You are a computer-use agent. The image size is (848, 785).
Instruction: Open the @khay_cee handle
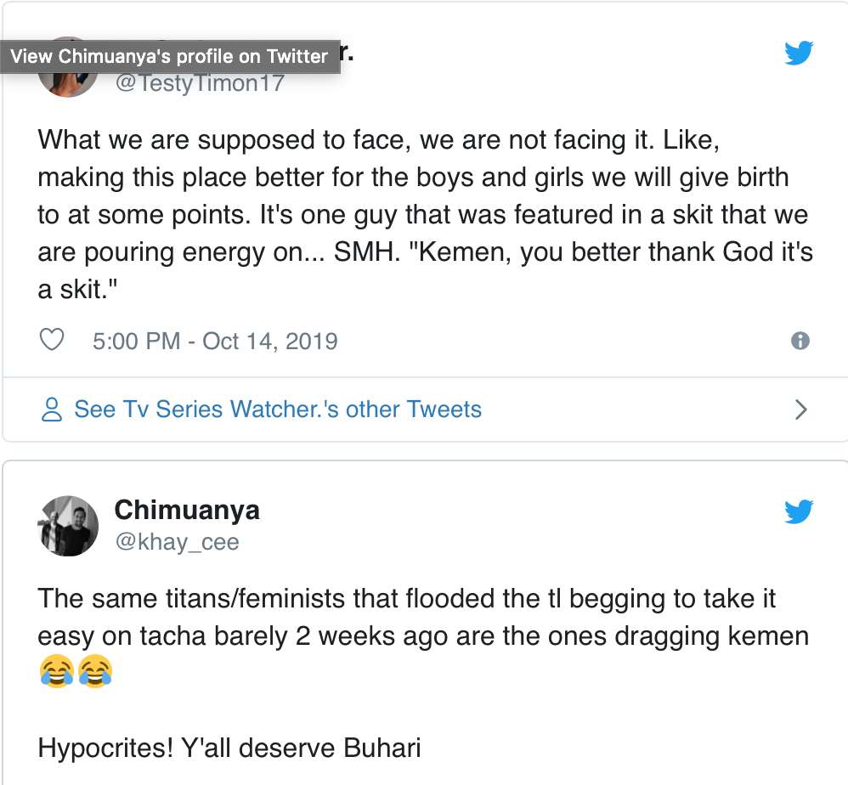(x=177, y=541)
